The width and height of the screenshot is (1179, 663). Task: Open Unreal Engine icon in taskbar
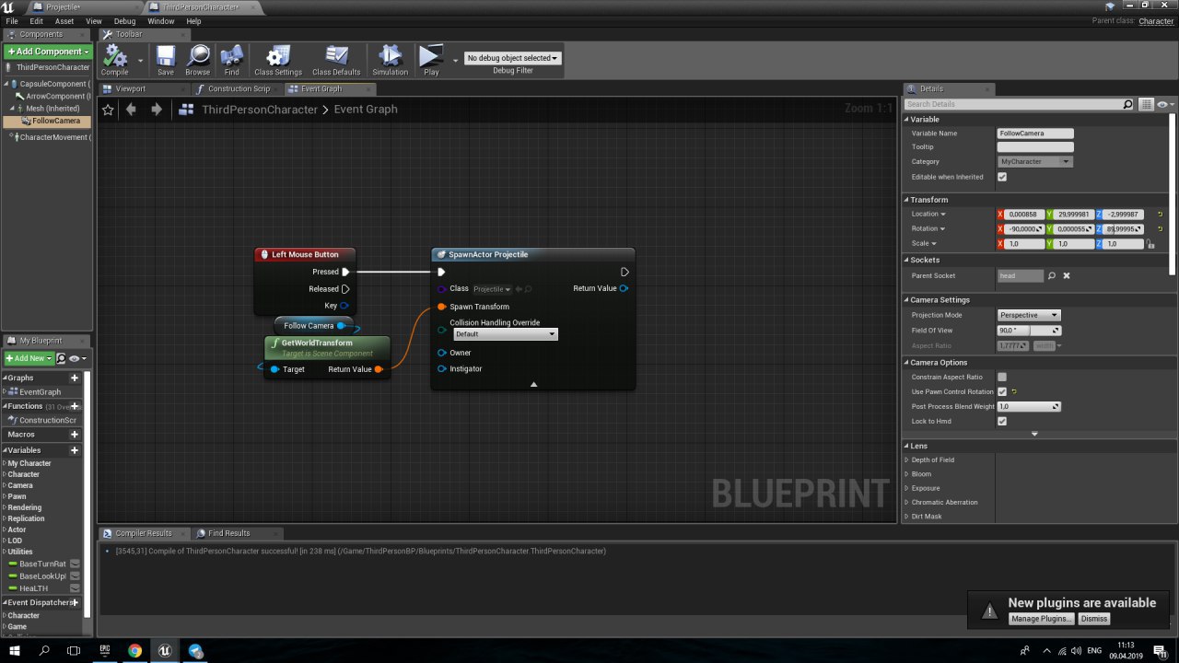[165, 650]
